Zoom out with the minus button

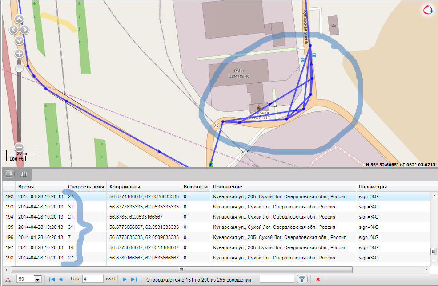(19, 147)
